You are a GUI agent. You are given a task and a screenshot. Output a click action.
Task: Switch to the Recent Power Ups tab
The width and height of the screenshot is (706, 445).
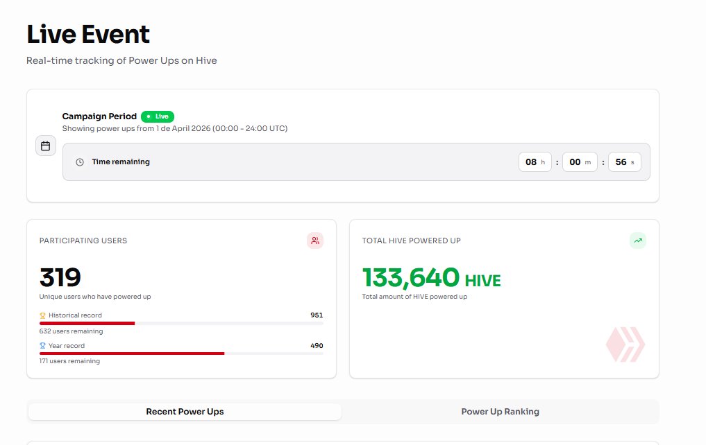click(185, 412)
